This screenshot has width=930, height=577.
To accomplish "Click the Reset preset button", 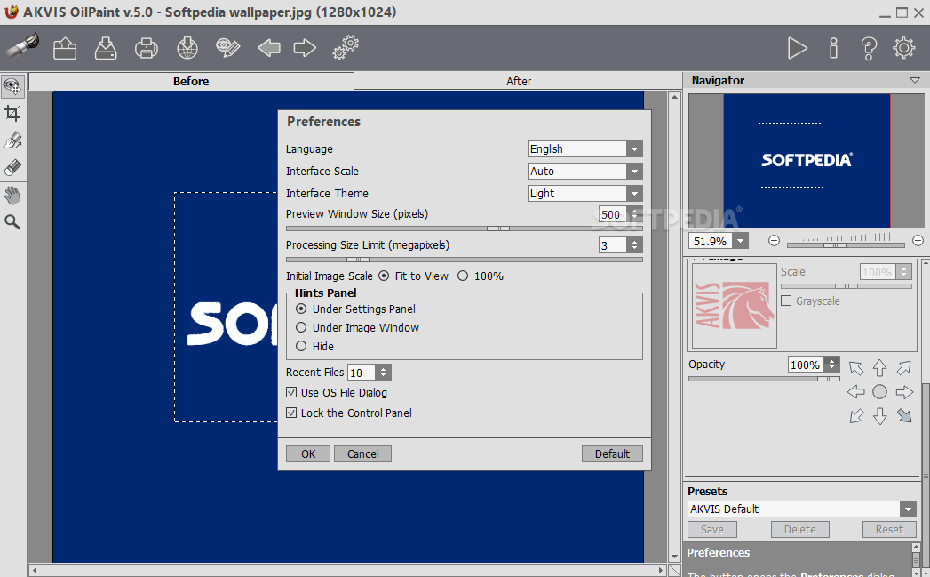I will (x=889, y=529).
